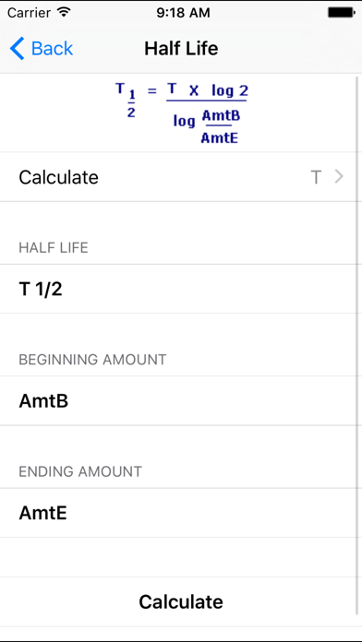Tap the battery icon in status bar
This screenshot has width=362, height=642.
[341, 13]
